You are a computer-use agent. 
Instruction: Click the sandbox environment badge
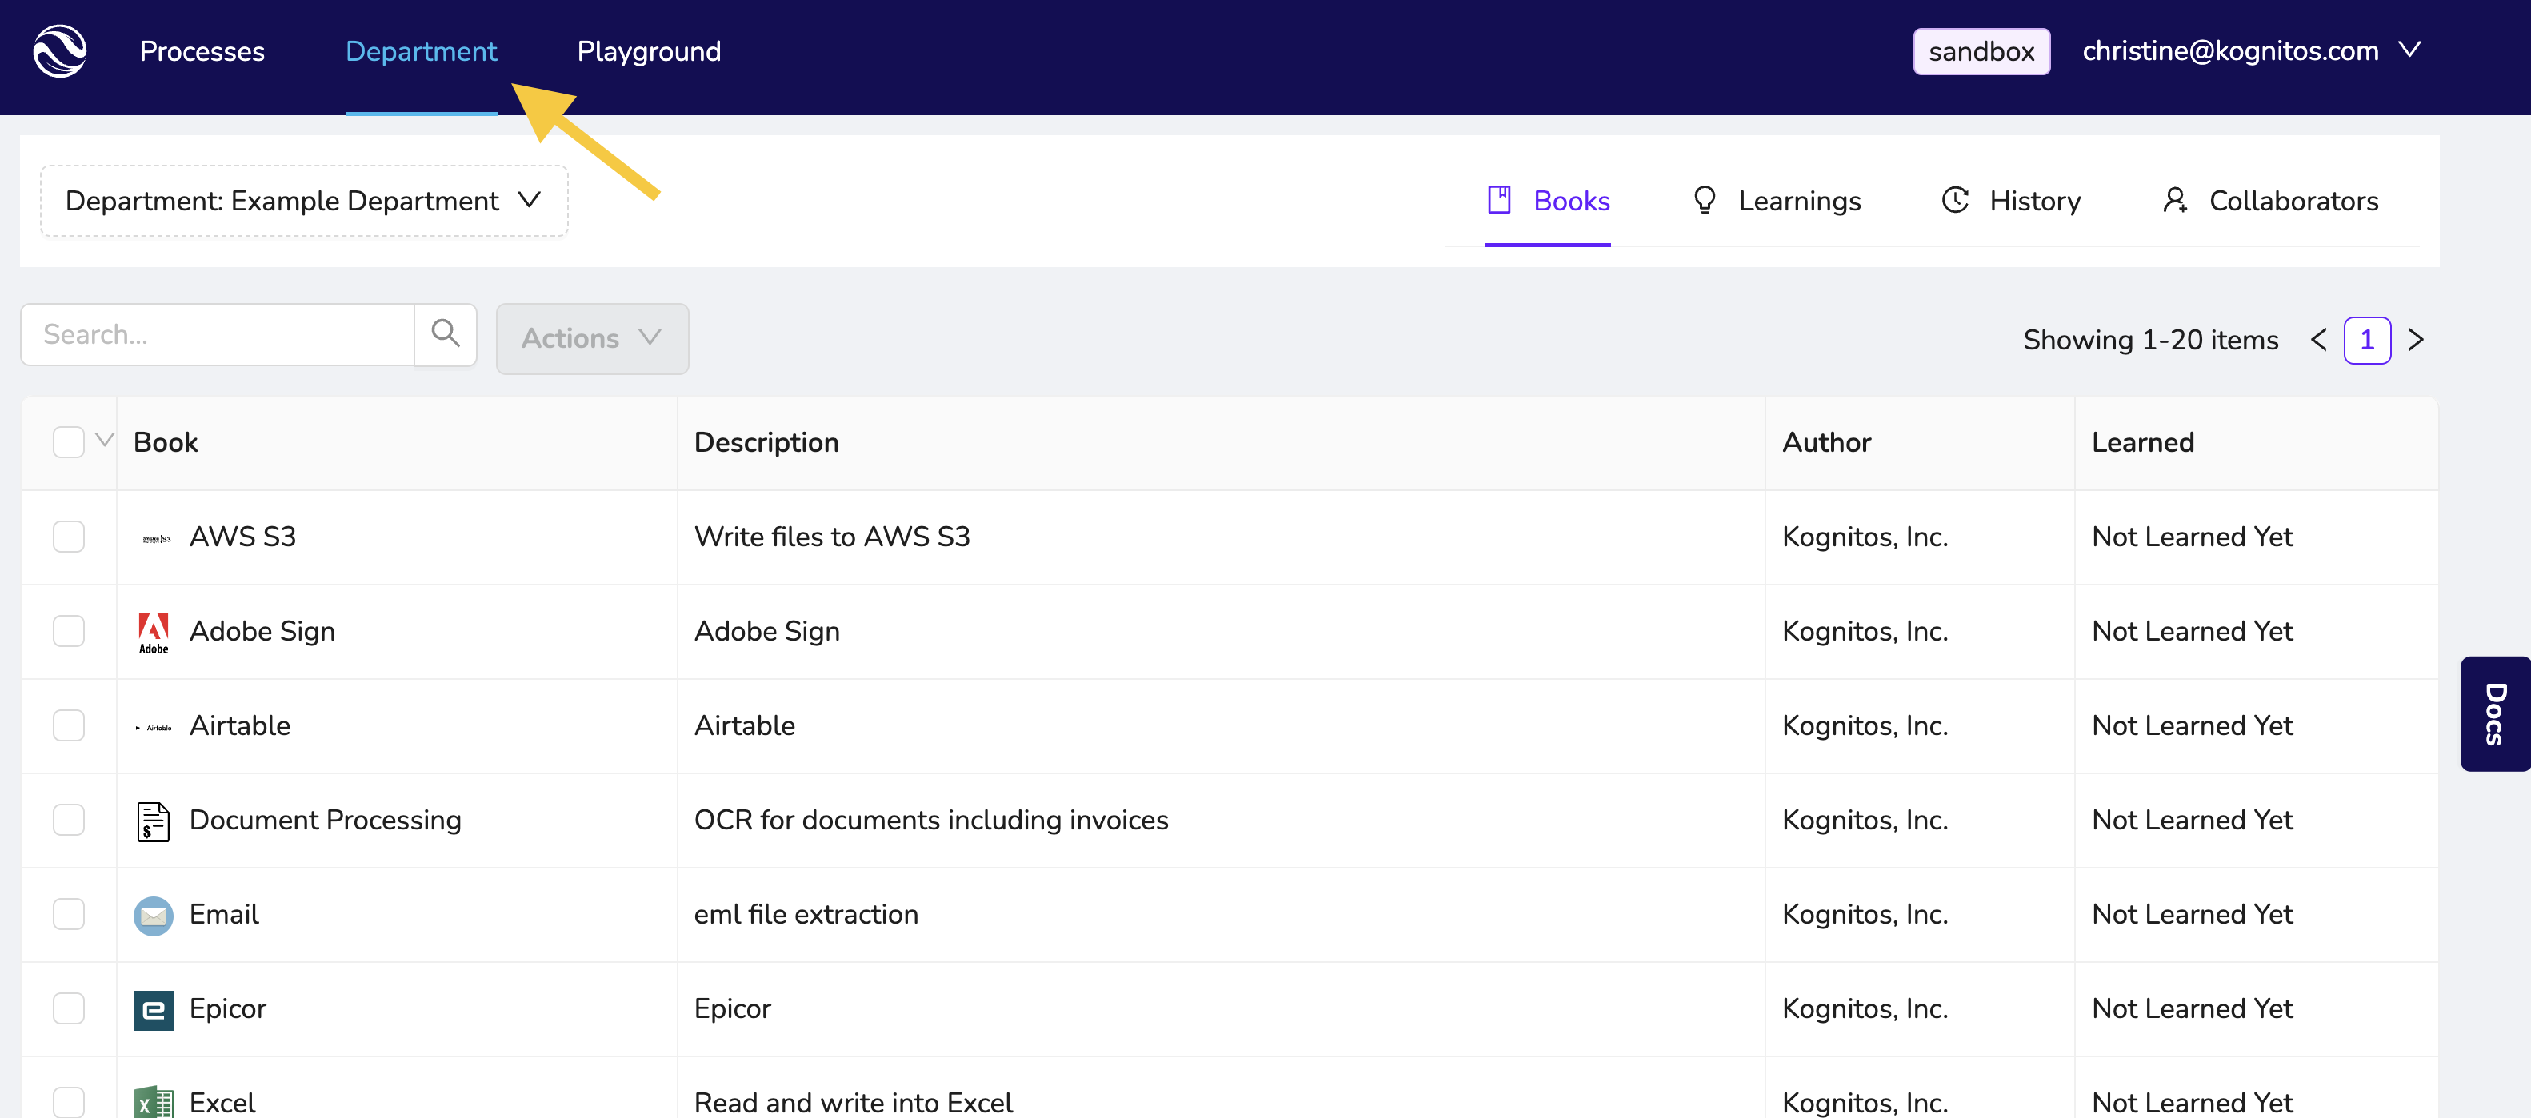coord(1981,51)
